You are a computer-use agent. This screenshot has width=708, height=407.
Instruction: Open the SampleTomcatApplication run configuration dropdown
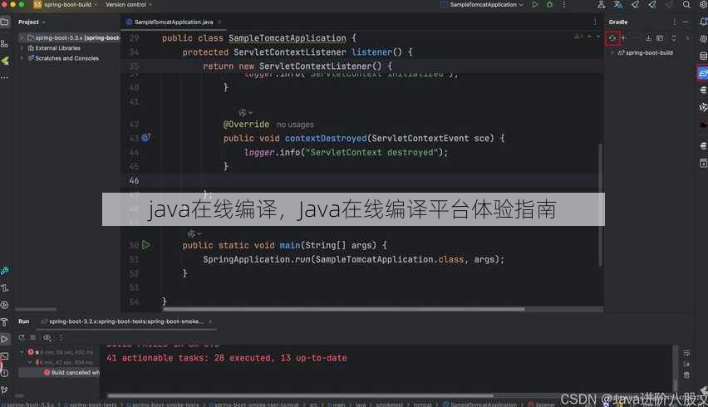point(482,4)
